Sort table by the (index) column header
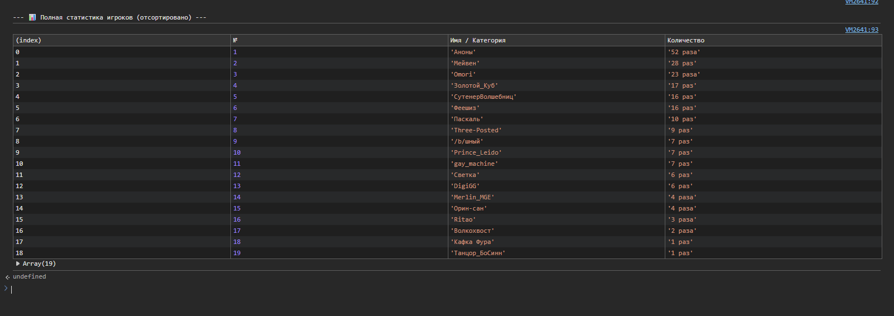 [29, 40]
